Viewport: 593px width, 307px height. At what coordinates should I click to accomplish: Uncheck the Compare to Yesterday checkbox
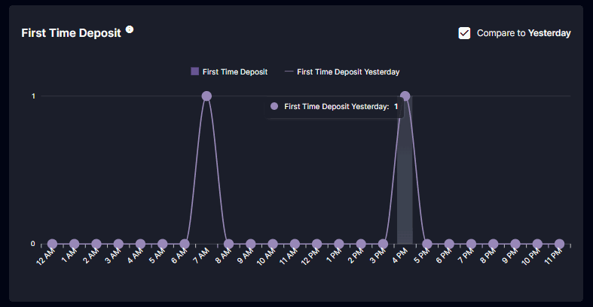pos(464,33)
